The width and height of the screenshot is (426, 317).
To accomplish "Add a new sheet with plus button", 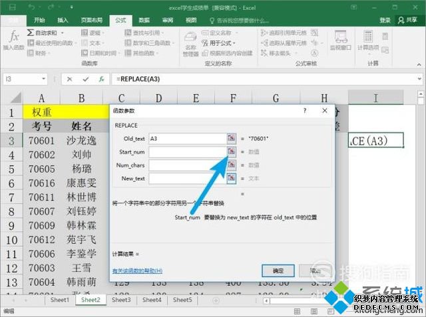I will click(x=216, y=300).
